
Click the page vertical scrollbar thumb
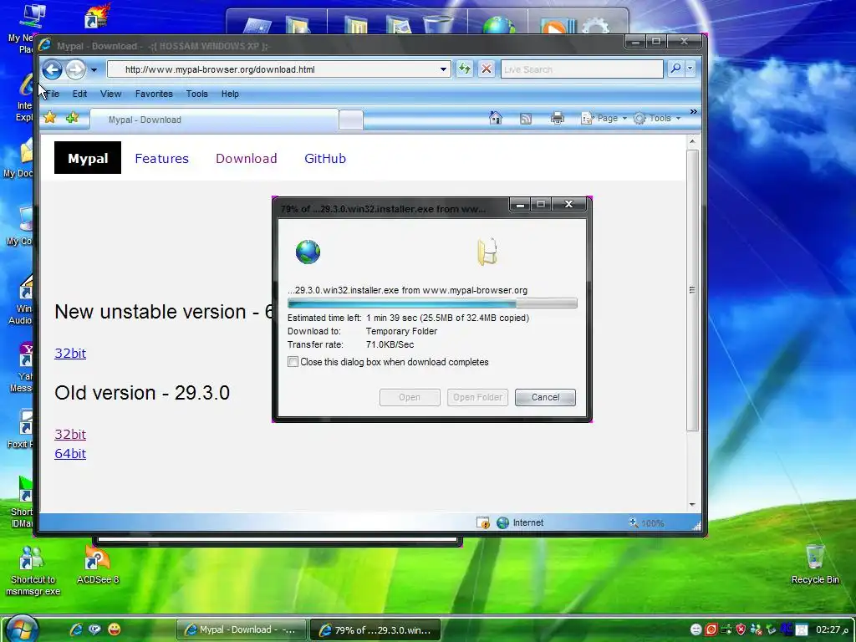coord(692,290)
